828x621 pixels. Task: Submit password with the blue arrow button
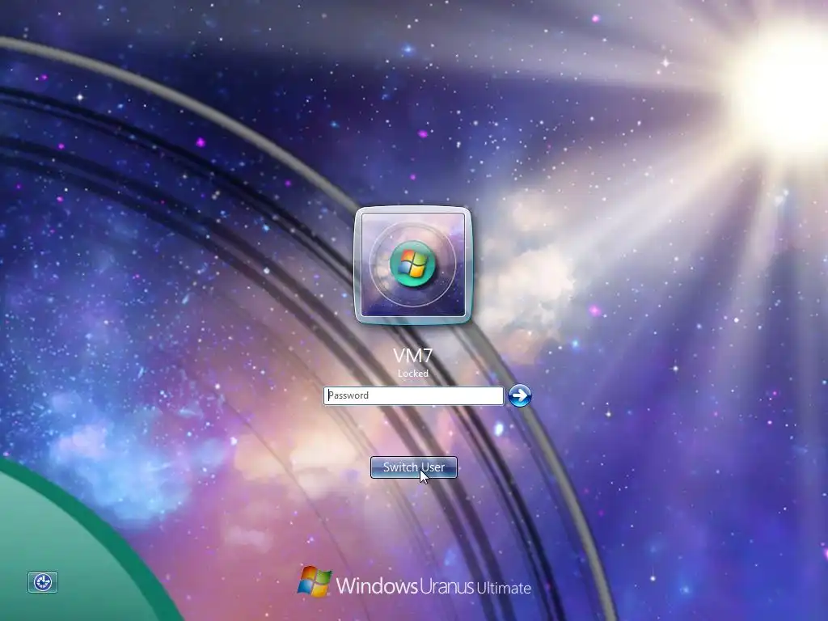pyautogui.click(x=520, y=395)
